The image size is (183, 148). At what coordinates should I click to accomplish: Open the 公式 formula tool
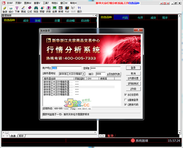coord(30,9)
